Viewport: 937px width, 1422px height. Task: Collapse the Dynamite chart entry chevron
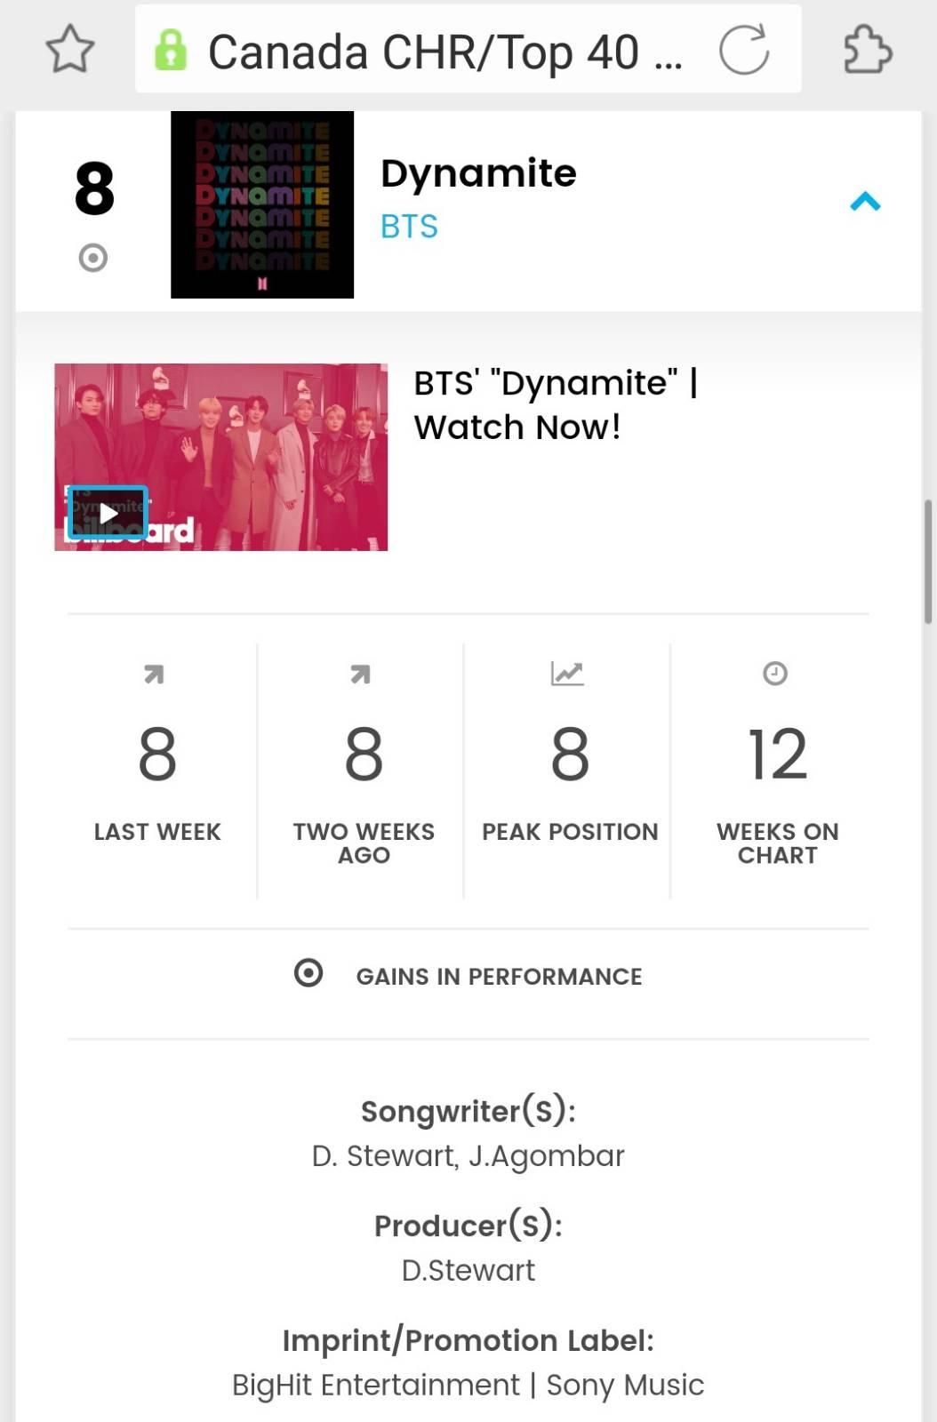(x=865, y=202)
